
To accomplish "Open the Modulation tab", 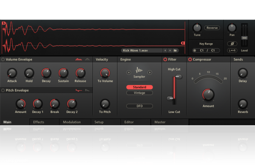I will (x=72, y=122).
